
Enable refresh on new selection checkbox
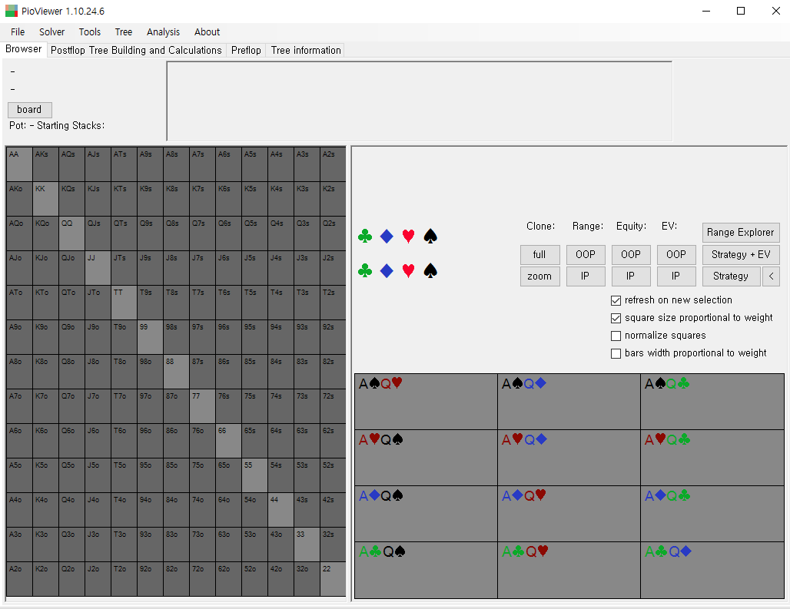point(616,300)
